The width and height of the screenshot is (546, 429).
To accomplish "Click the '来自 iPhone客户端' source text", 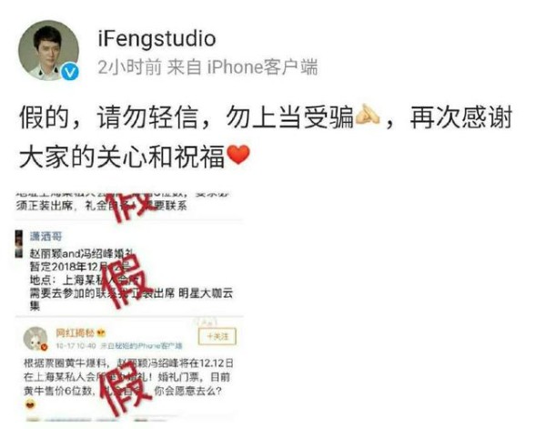I will coord(242,67).
